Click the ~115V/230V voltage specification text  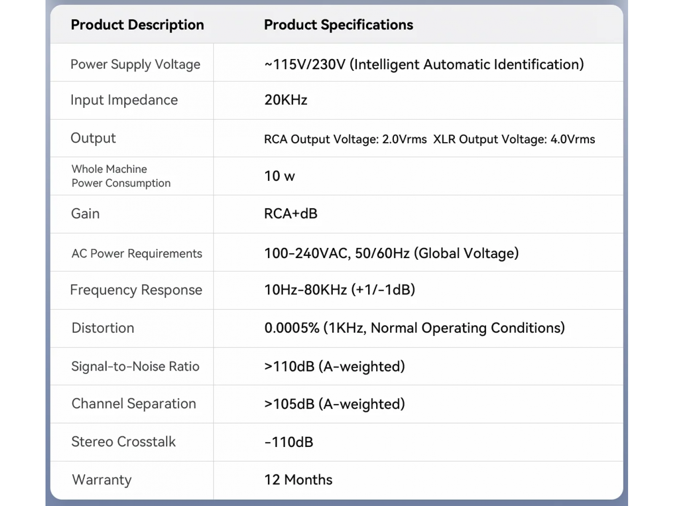tap(424, 65)
